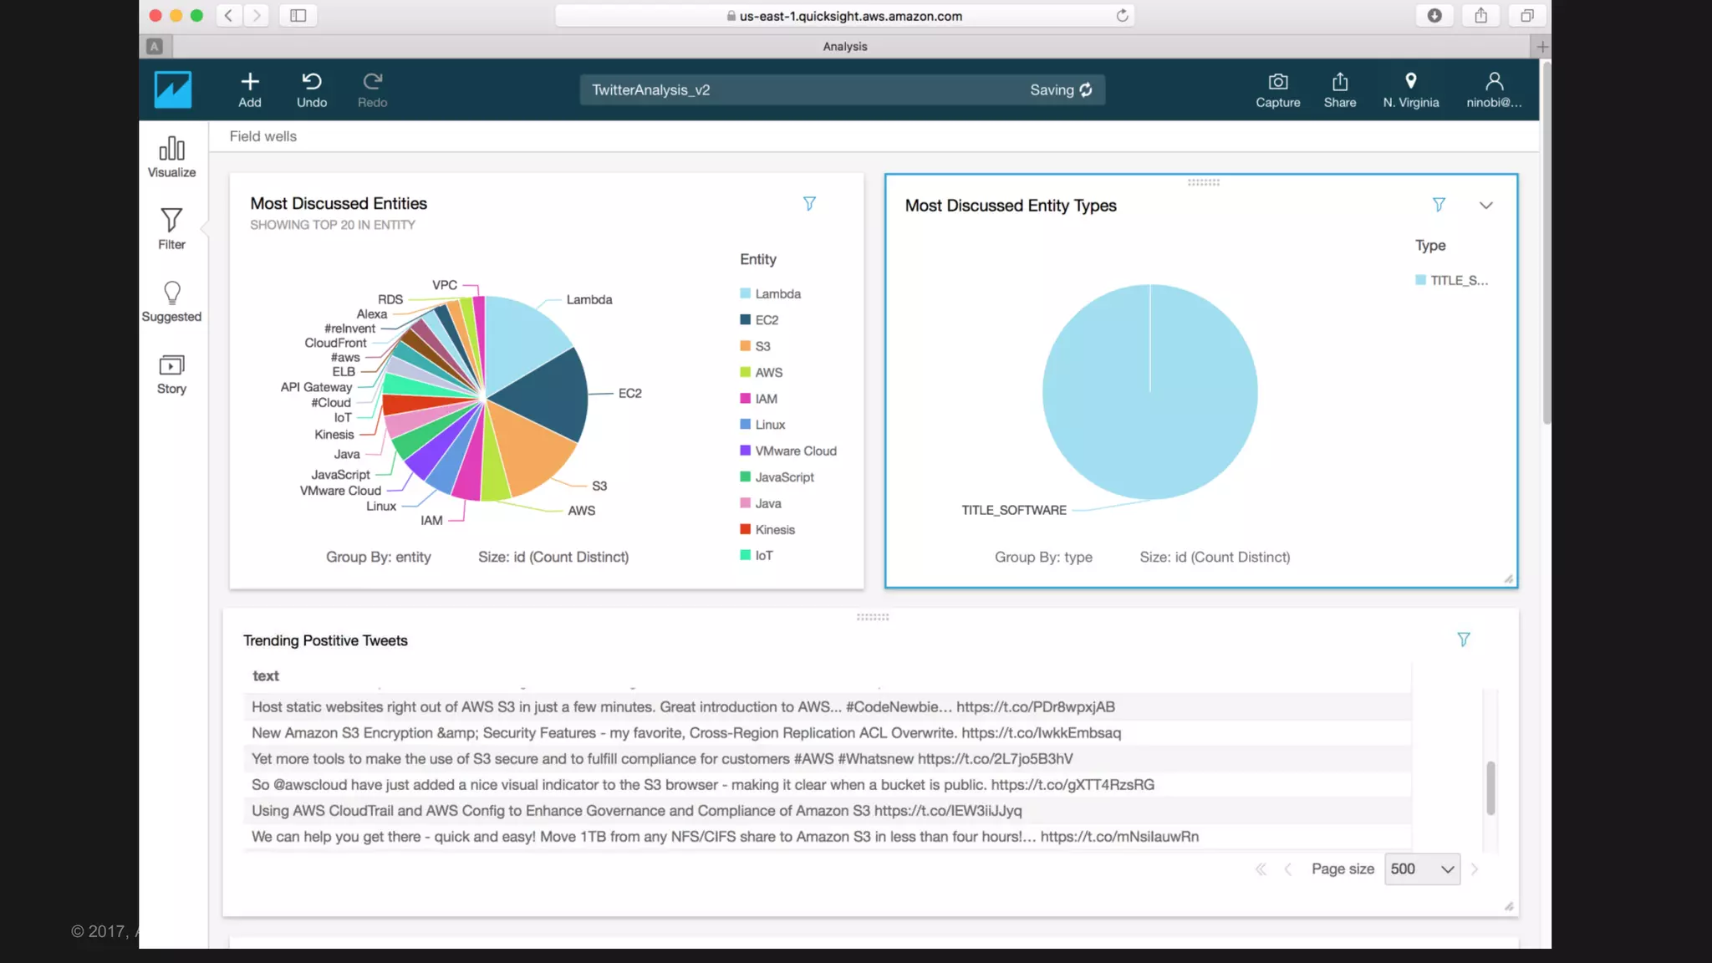The width and height of the screenshot is (1712, 963).
Task: Open the Story panel
Action: pyautogui.click(x=171, y=374)
